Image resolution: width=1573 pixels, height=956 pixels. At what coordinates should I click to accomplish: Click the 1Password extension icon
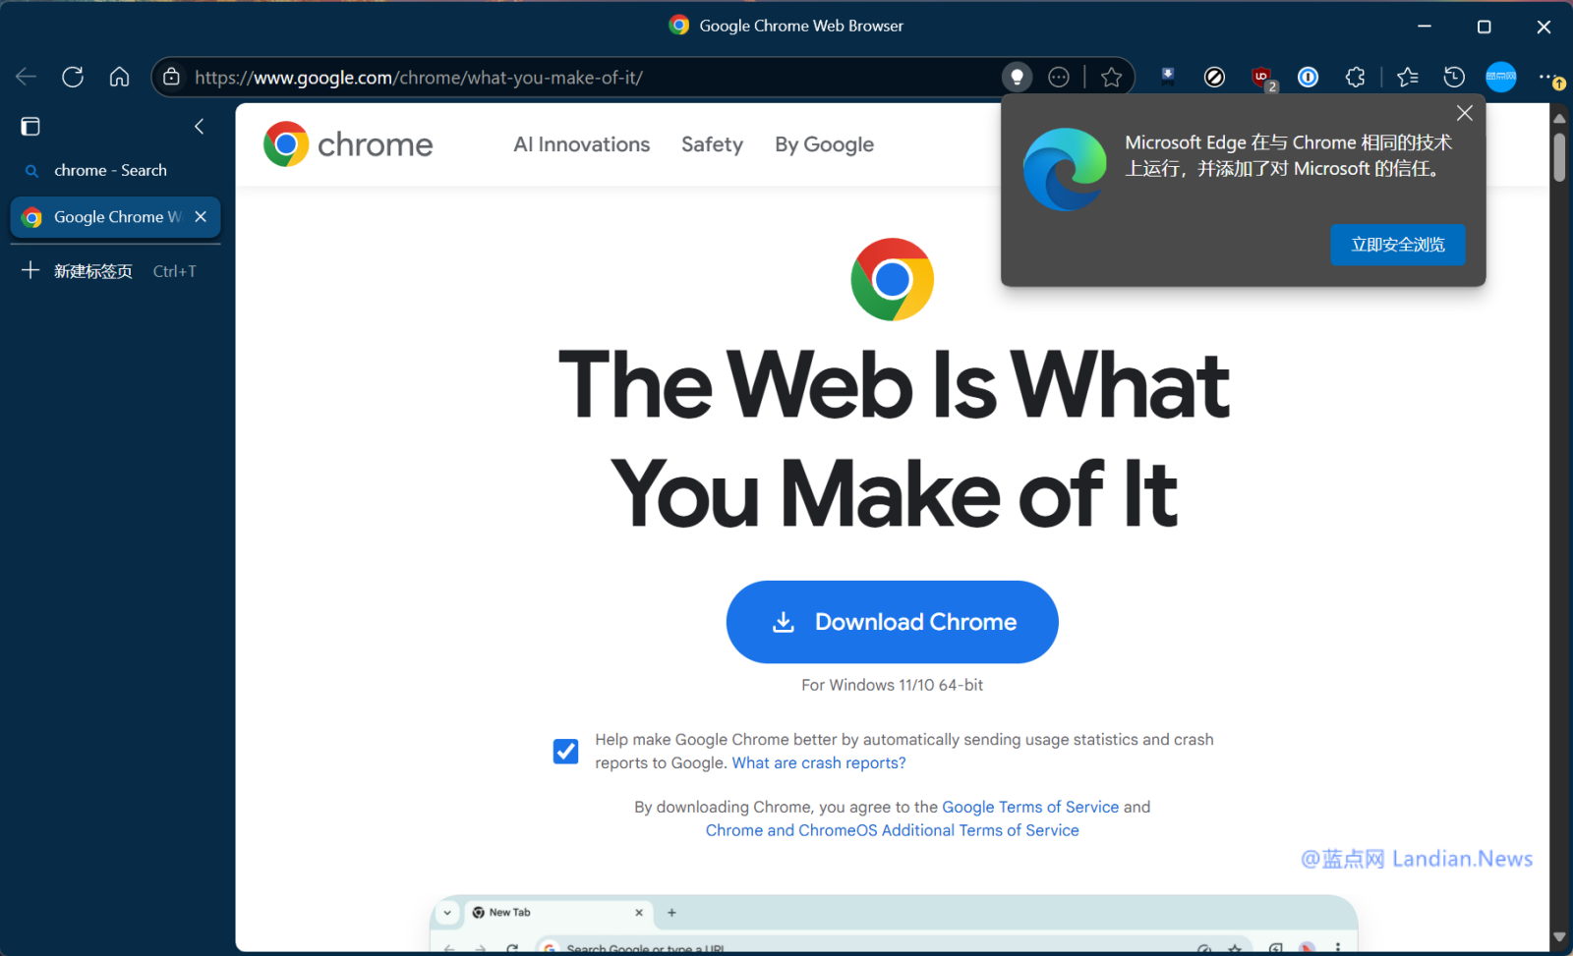point(1308,77)
